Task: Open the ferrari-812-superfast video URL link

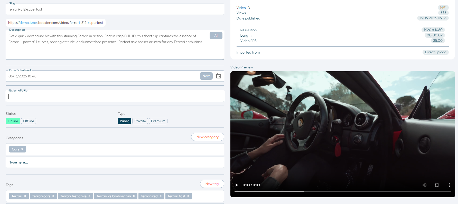Action: coord(55,23)
